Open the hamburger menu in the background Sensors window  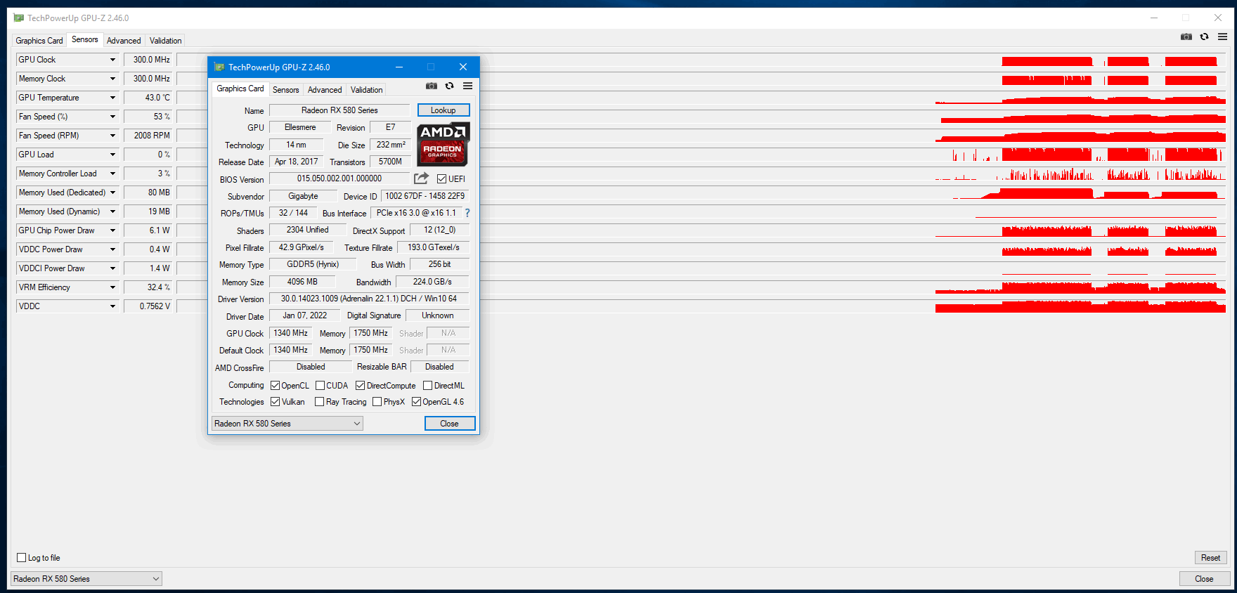1222,37
